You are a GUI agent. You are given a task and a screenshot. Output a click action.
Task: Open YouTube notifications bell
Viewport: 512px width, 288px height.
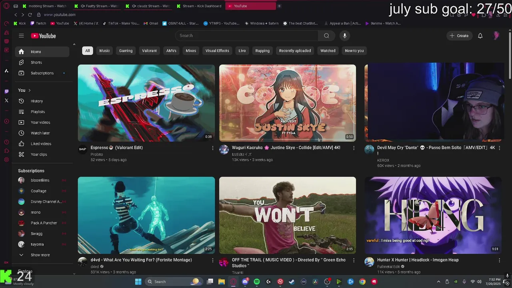pos(480,36)
